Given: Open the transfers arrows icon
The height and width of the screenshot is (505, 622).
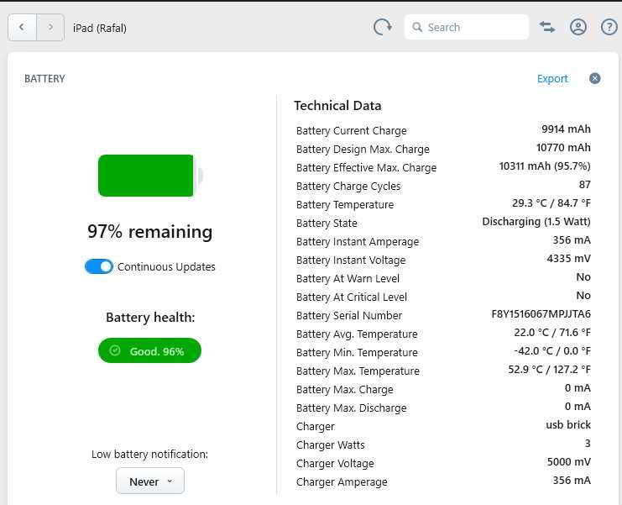Looking at the screenshot, I should click(x=547, y=27).
